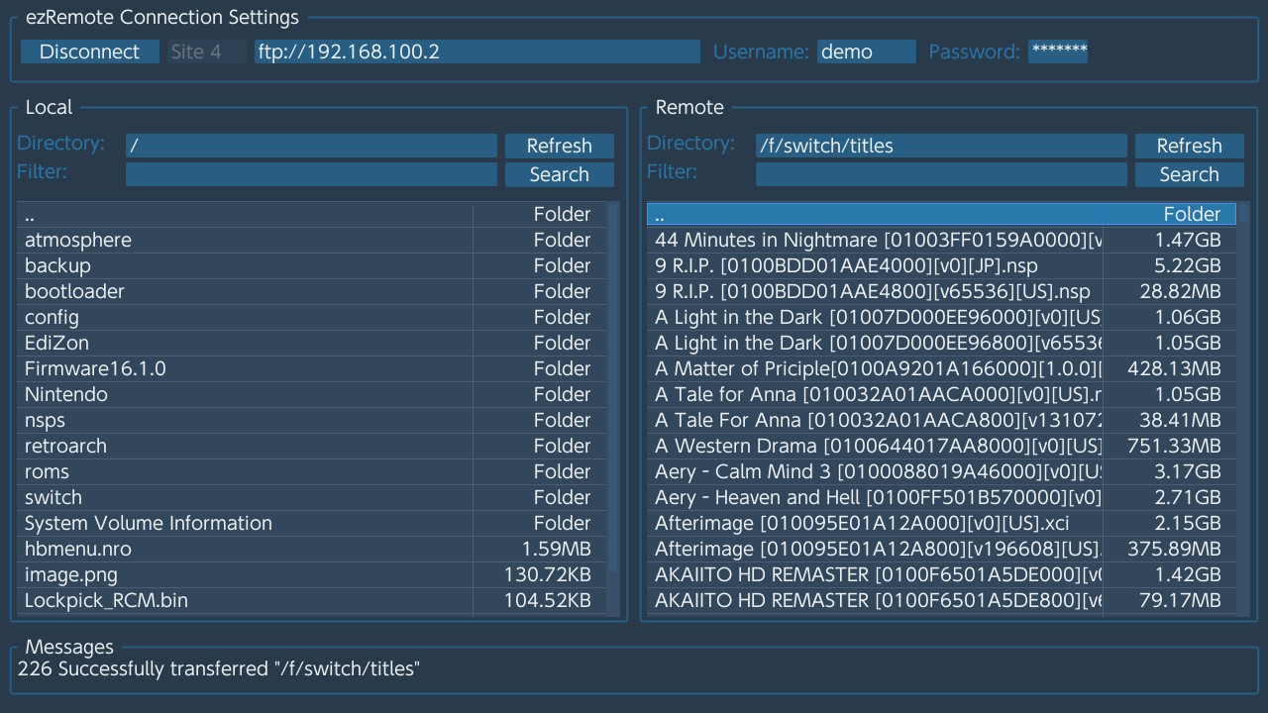This screenshot has width=1268, height=713.
Task: Open the atmosphere folder in Local list
Action: 78,241
